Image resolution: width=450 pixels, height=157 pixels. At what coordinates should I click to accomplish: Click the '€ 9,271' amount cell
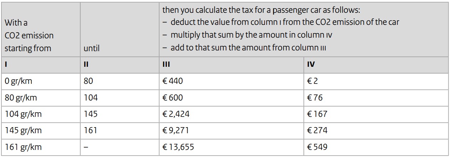[x=231, y=130]
